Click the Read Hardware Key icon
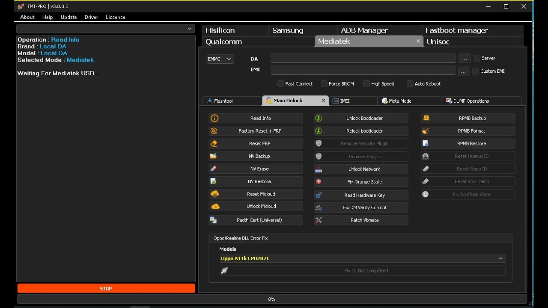The image size is (548, 308). [x=319, y=195]
